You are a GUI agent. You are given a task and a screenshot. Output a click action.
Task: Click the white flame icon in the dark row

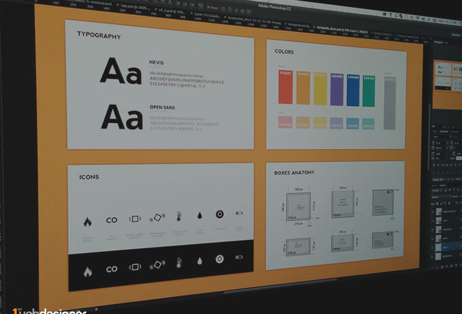tap(87, 271)
